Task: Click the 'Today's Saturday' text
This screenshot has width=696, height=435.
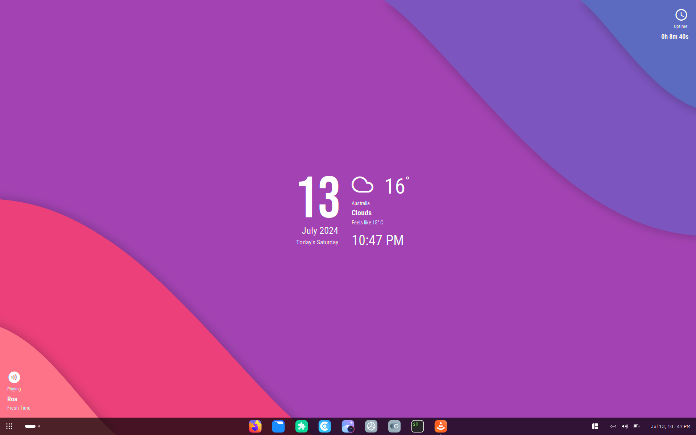Action: point(317,242)
